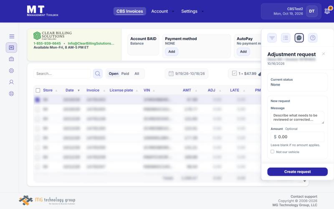
Task: Open the hamburger menu in sidebar
Action: click(x=12, y=36)
